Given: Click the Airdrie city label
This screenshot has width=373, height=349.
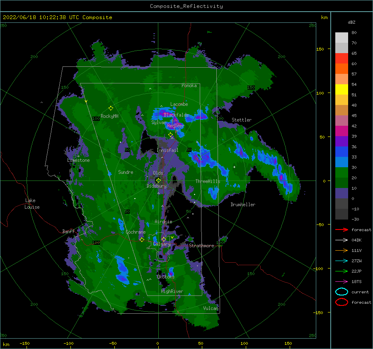Looking at the screenshot, I should (163, 222).
